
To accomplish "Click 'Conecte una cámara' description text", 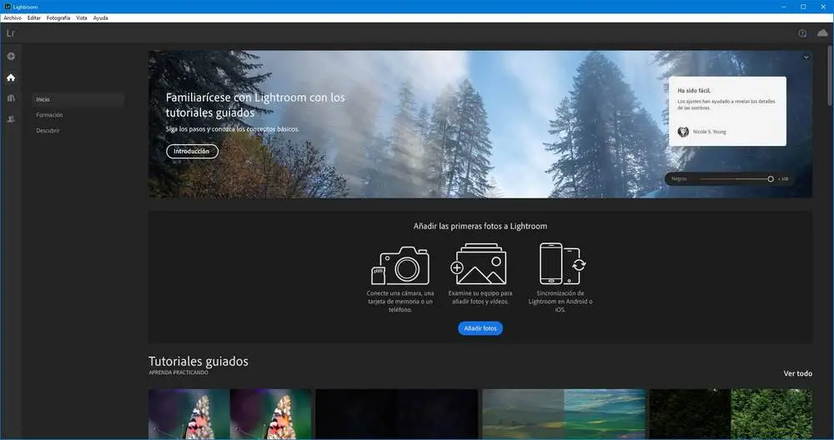I will point(400,302).
